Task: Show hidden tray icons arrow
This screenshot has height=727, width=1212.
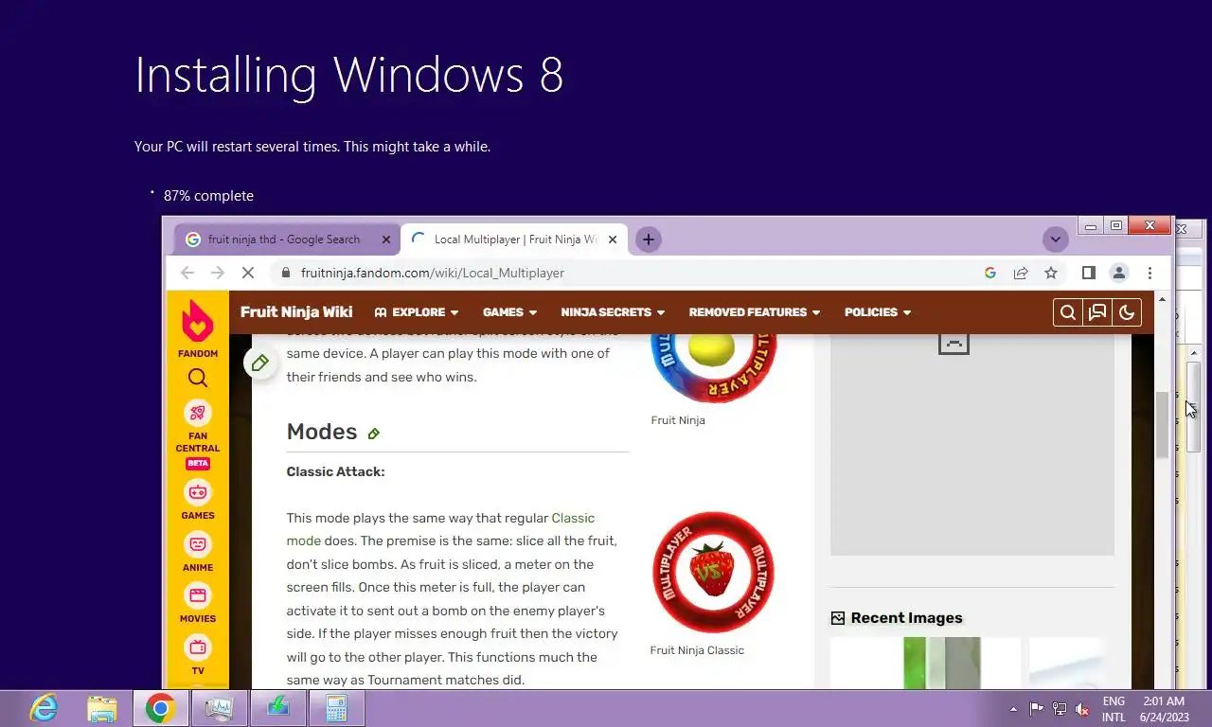Action: click(1014, 709)
